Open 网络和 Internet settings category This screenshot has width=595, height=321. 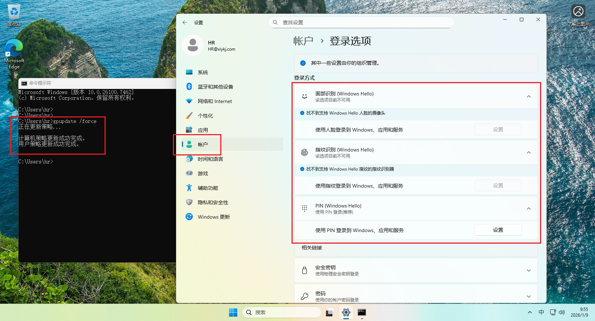[x=232, y=101]
